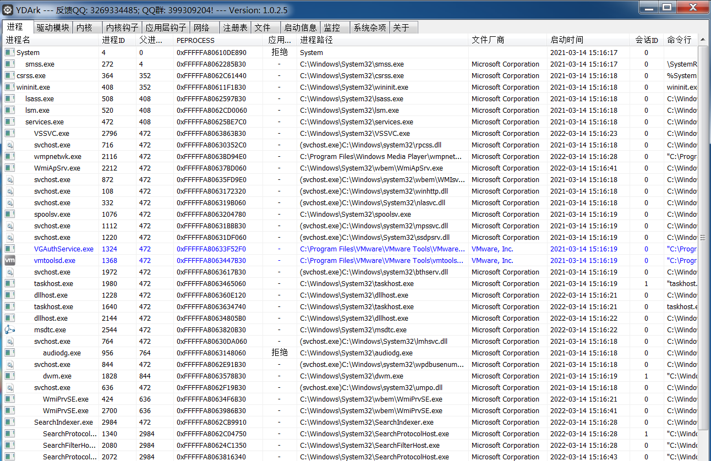Screen dimensions: 711x461
Task: Sort by the 启动时间 column header
Action: (588, 40)
